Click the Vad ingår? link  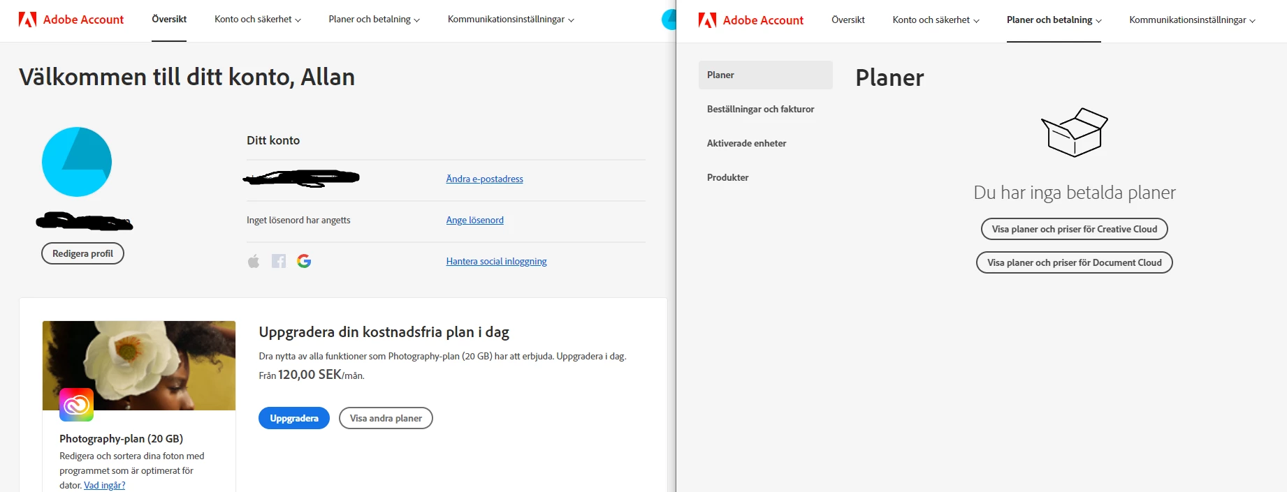pos(105,485)
